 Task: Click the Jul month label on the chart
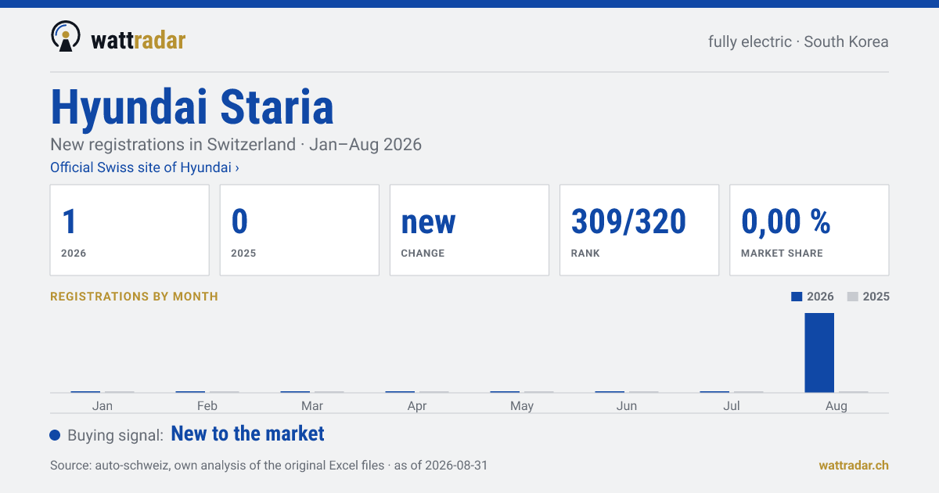[x=732, y=405]
